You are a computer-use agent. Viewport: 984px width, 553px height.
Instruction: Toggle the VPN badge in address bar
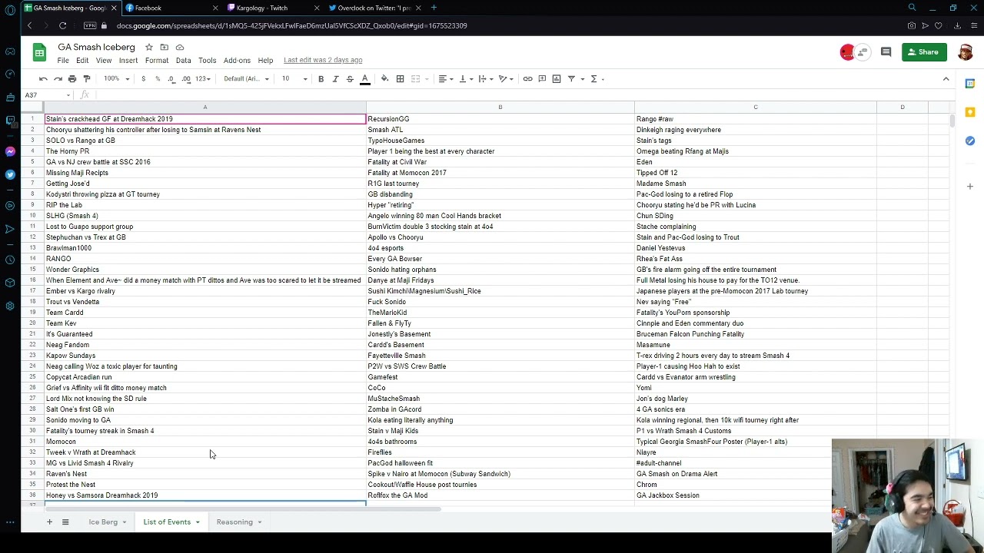point(91,25)
